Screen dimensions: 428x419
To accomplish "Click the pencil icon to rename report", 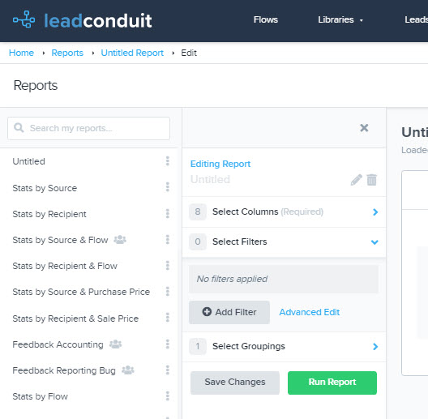I will pos(356,180).
